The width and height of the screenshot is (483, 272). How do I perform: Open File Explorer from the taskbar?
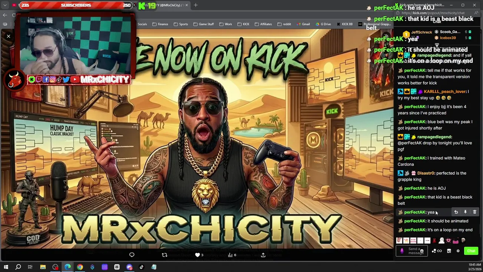click(43, 267)
